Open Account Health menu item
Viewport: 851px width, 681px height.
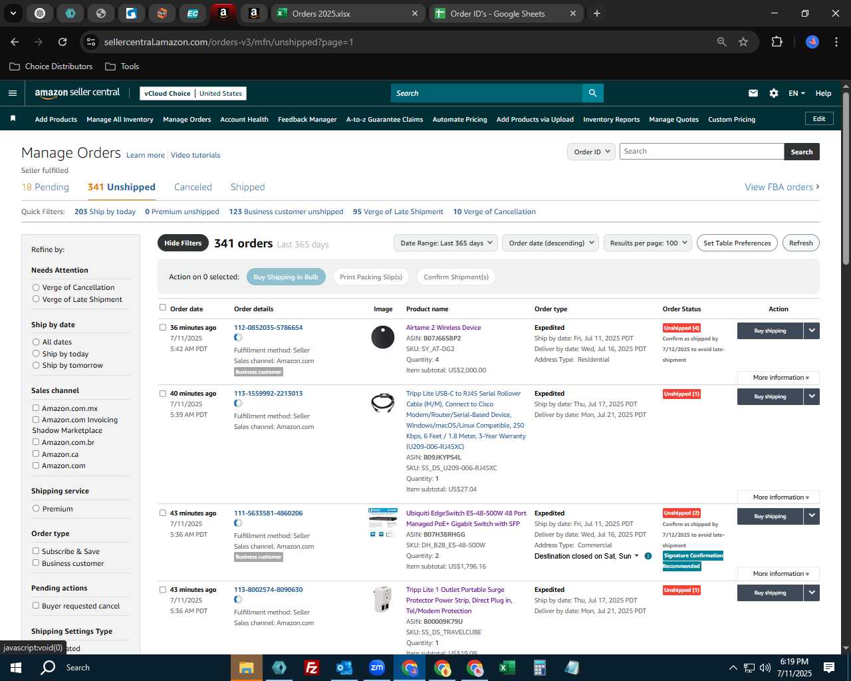244,119
